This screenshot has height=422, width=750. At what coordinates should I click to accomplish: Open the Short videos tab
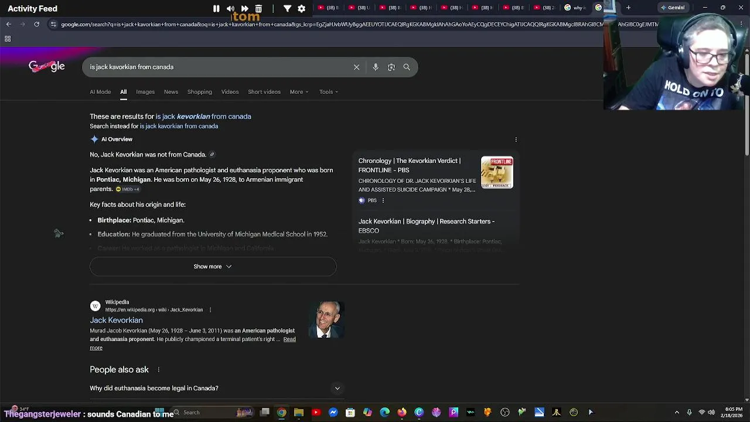click(264, 92)
